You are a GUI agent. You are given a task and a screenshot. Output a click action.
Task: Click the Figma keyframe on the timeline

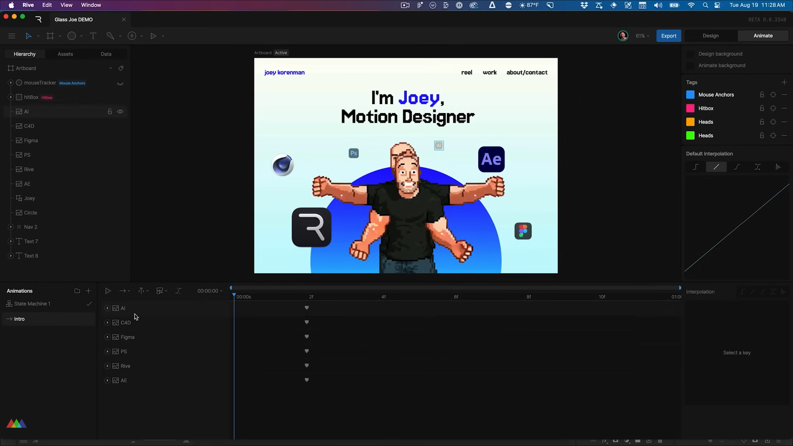tap(306, 337)
